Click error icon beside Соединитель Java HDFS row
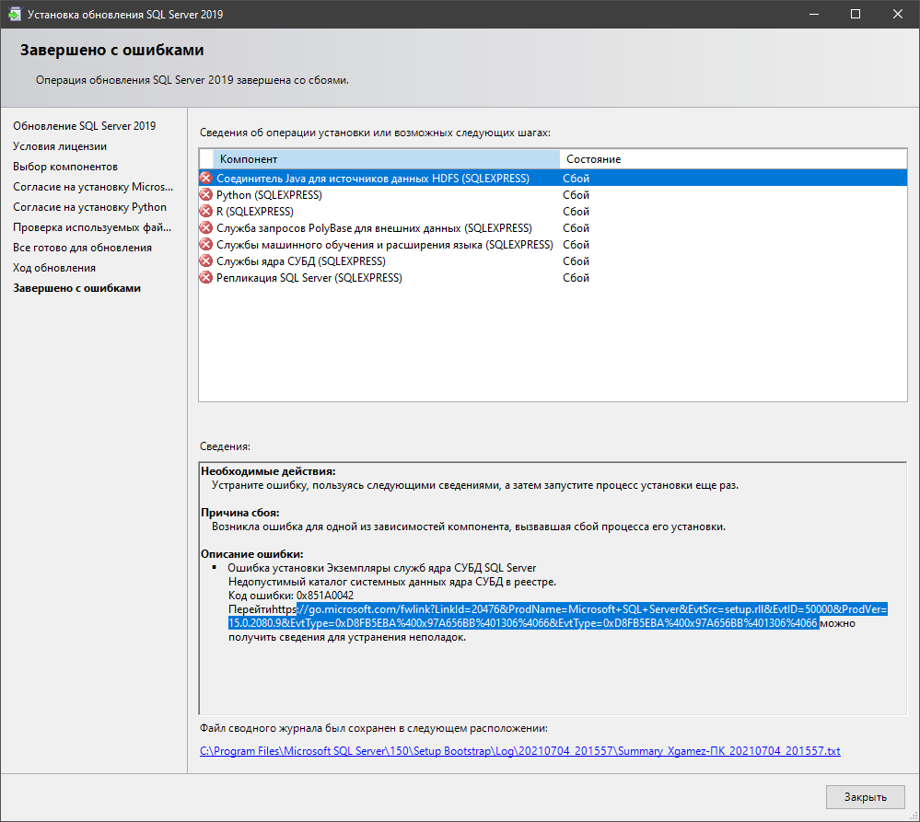The height and width of the screenshot is (822, 920). click(x=206, y=179)
